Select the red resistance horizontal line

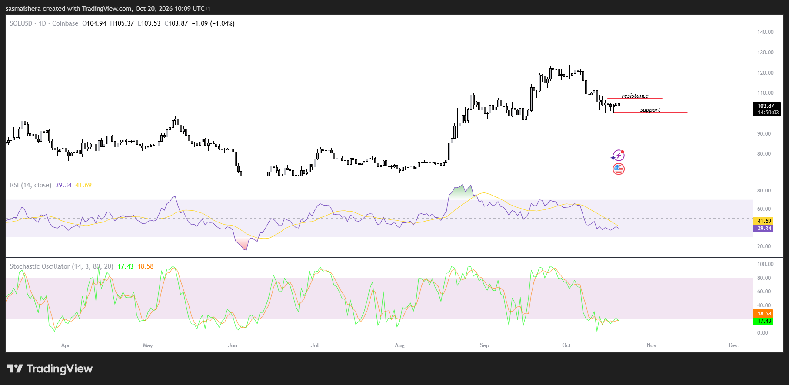(x=635, y=99)
